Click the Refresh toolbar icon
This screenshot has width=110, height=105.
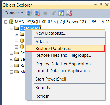tap(61, 13)
